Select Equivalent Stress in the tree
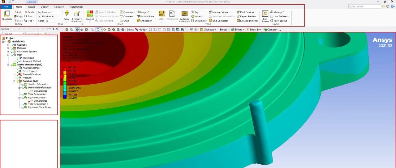Screen dimensions: 396x168 37,98
